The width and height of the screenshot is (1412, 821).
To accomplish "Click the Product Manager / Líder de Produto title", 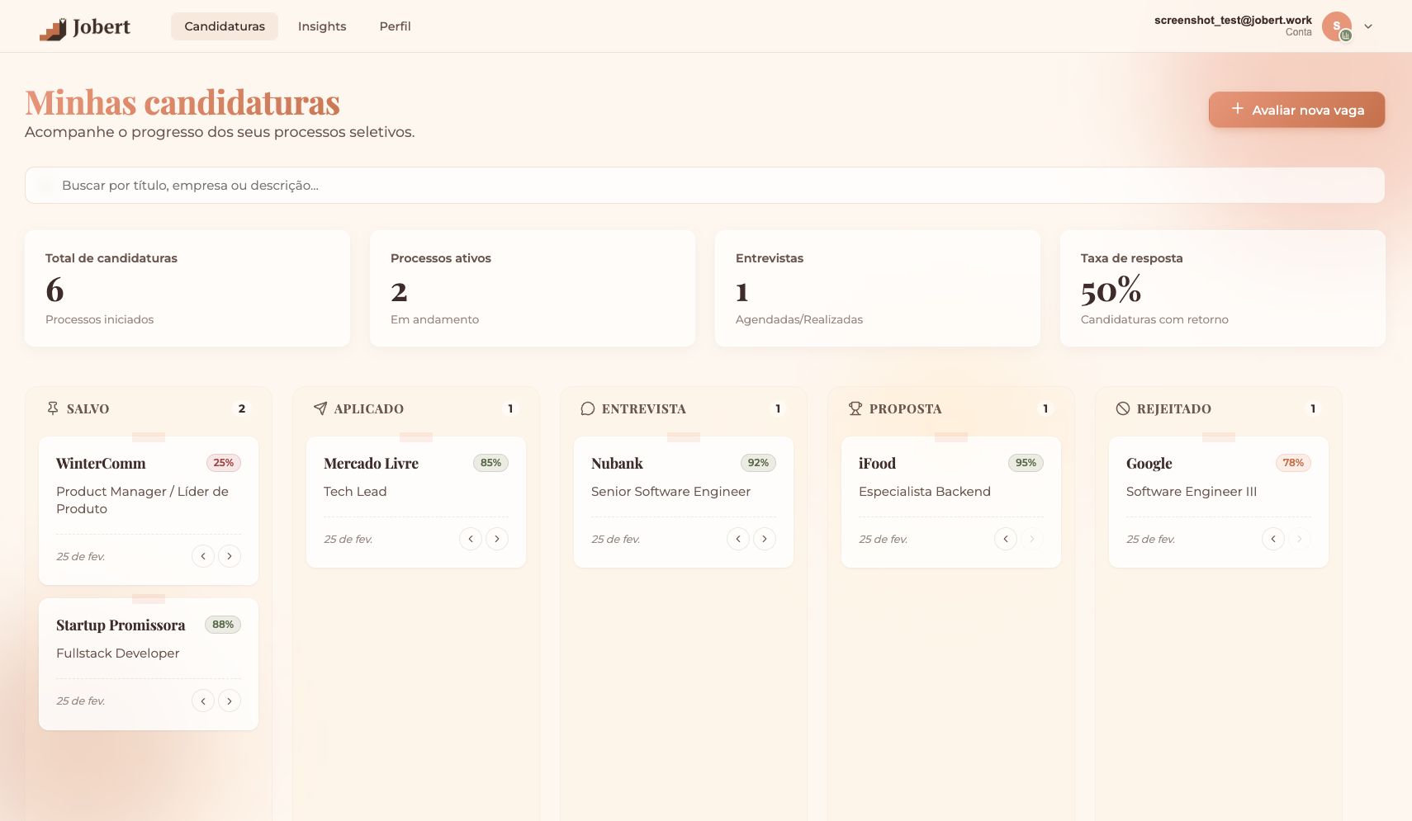I will tap(142, 500).
